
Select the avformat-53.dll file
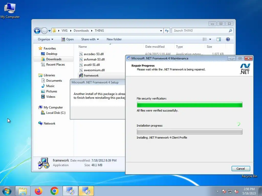[x=94, y=59]
